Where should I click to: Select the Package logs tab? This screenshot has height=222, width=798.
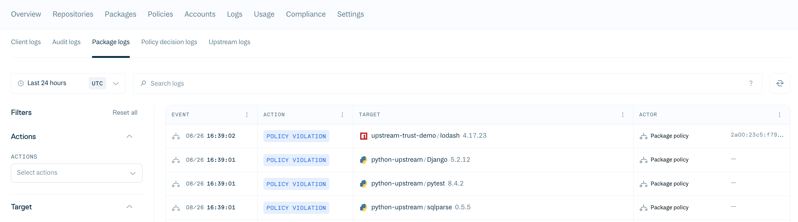[111, 42]
